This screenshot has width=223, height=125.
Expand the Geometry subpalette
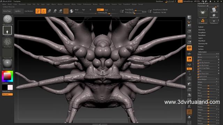(201, 30)
